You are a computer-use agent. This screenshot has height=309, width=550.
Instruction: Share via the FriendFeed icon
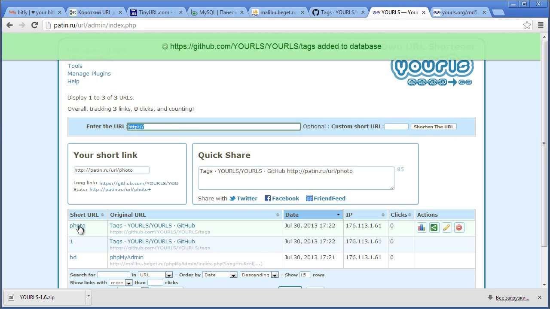click(309, 198)
